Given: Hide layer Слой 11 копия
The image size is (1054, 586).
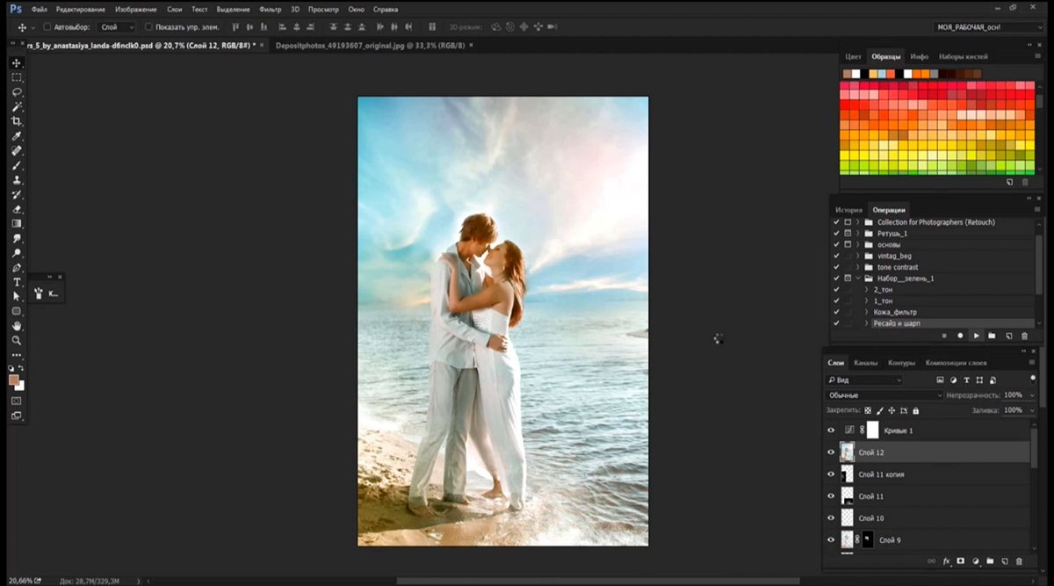Looking at the screenshot, I should 831,474.
